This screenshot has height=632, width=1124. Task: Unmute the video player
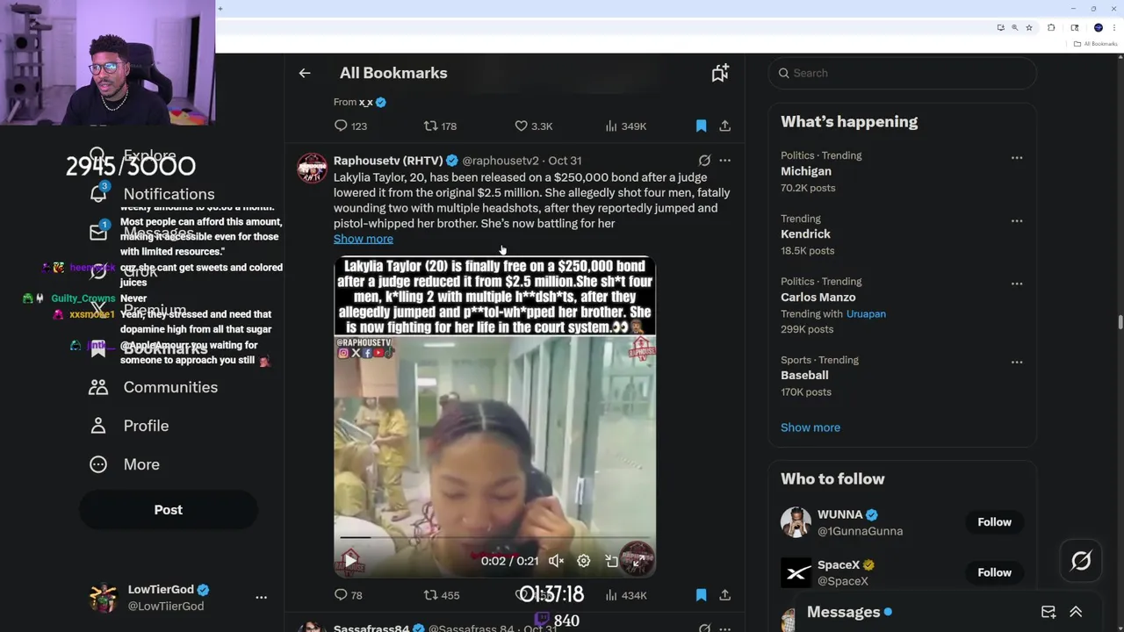(x=556, y=561)
